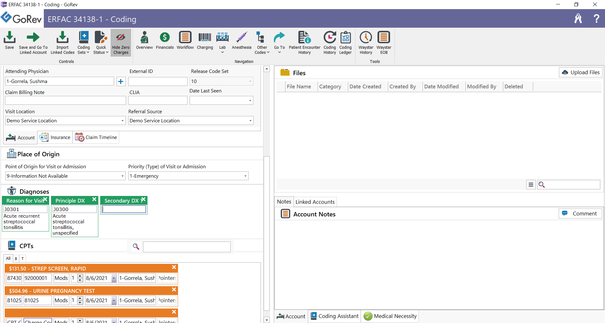
Task: Open the Go To menu
Action: tap(279, 42)
